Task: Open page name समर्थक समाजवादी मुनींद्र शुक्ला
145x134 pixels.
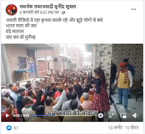Action: [48, 7]
